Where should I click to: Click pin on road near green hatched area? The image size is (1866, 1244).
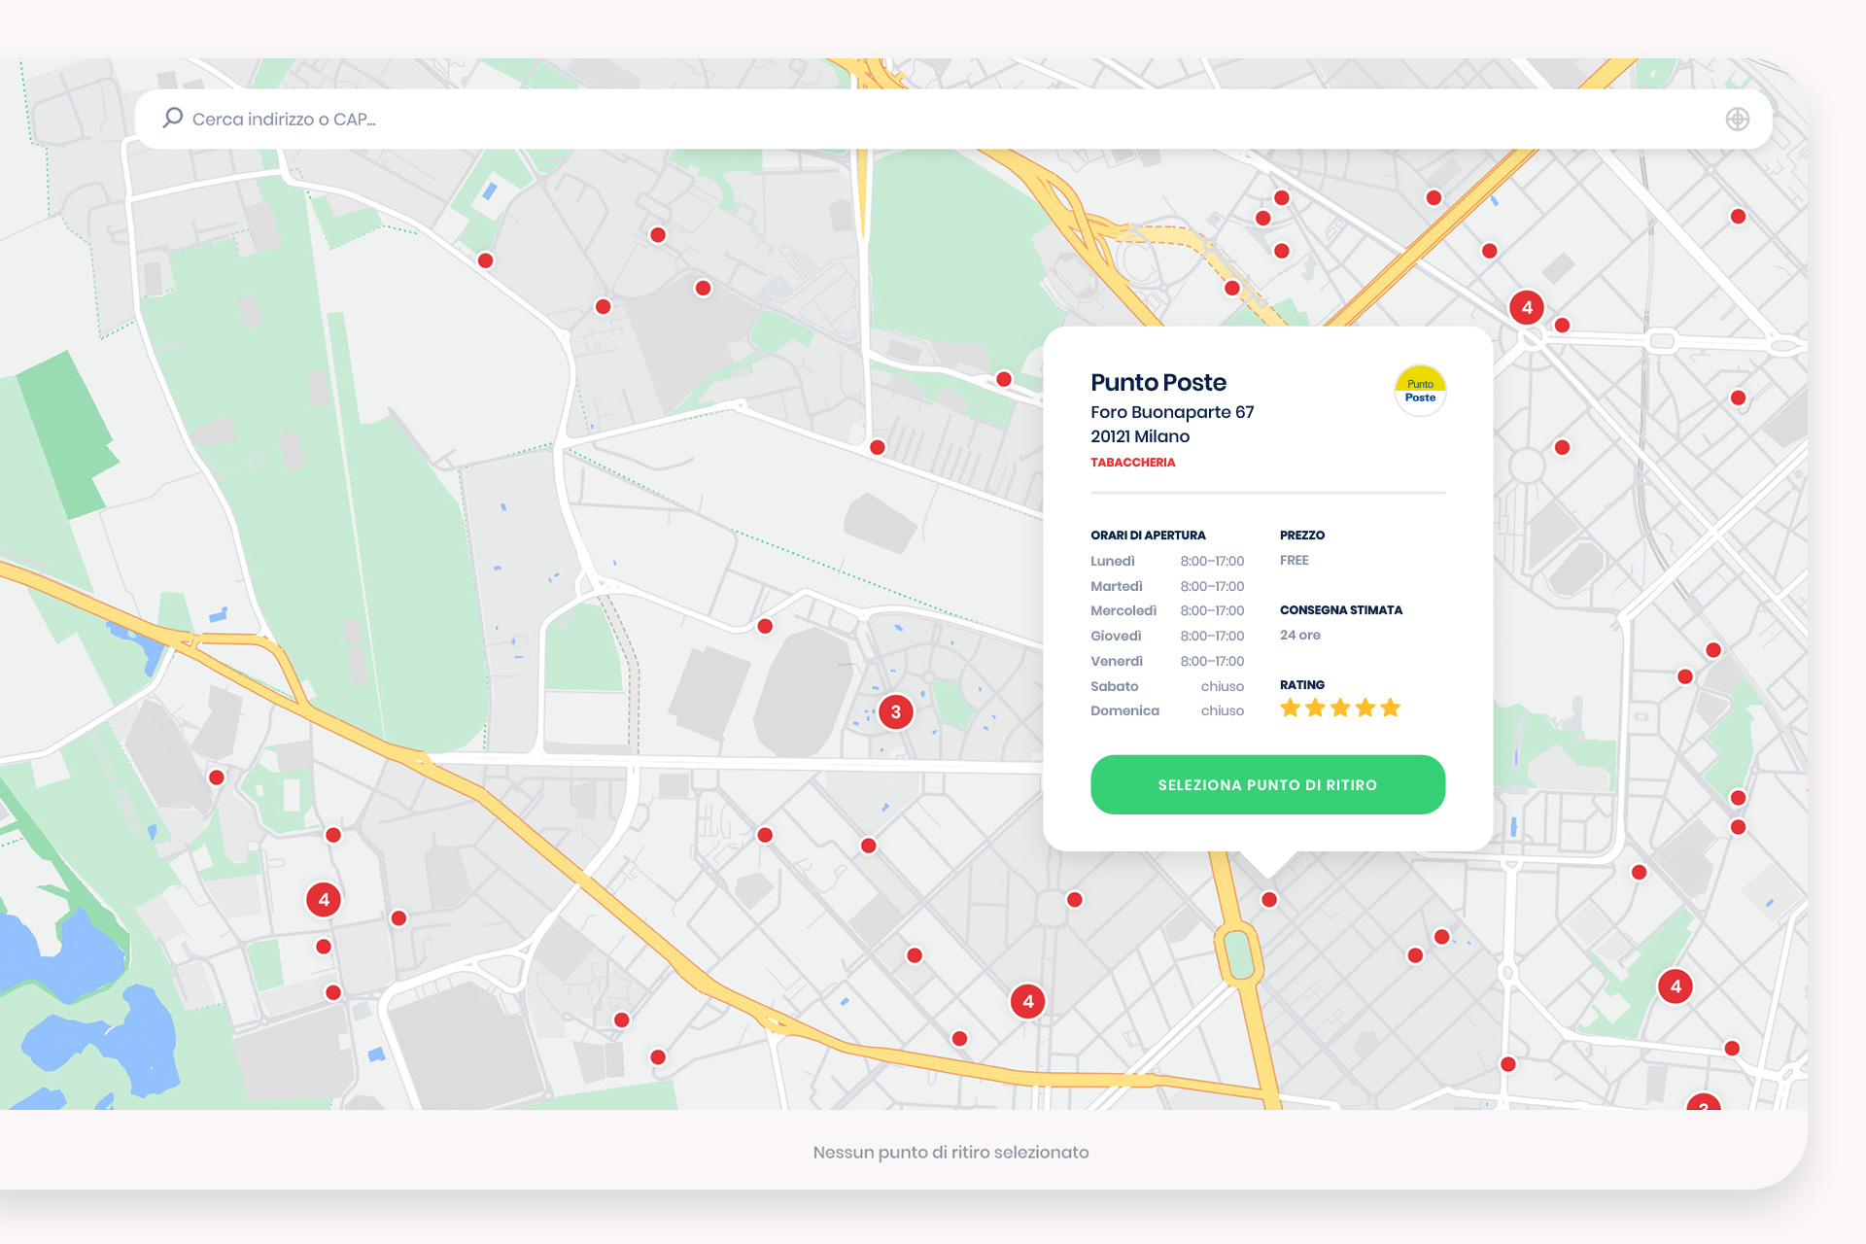click(877, 447)
